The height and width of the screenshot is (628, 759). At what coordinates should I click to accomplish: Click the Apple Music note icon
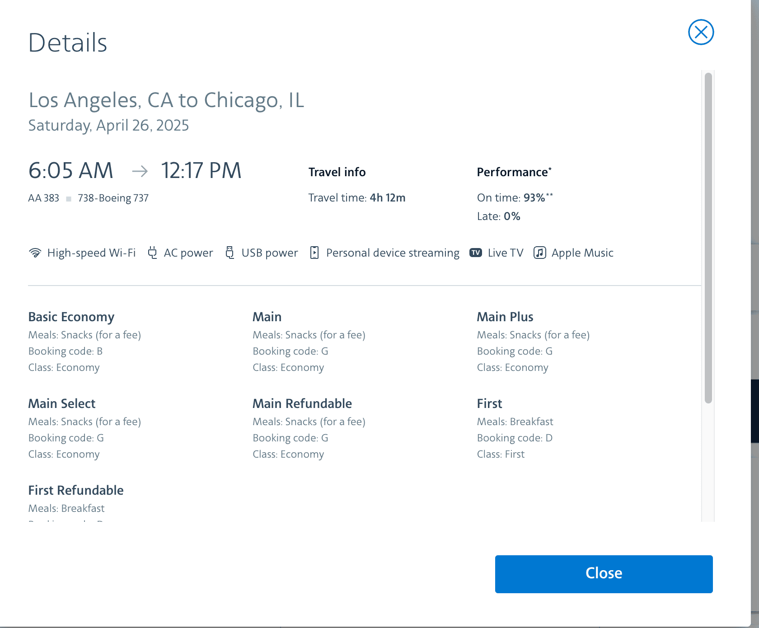click(539, 253)
